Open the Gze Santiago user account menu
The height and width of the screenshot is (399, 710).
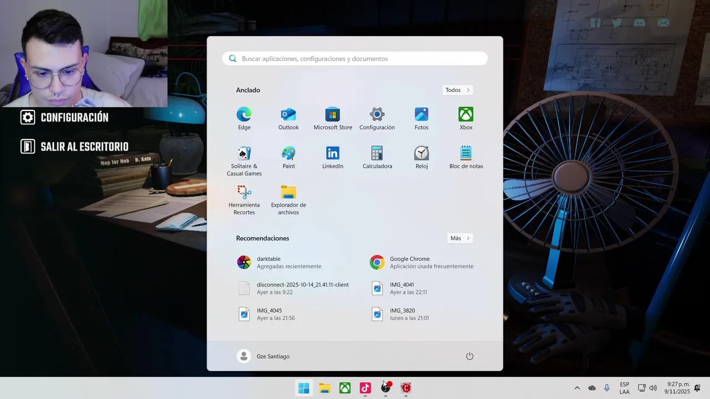pyautogui.click(x=263, y=356)
